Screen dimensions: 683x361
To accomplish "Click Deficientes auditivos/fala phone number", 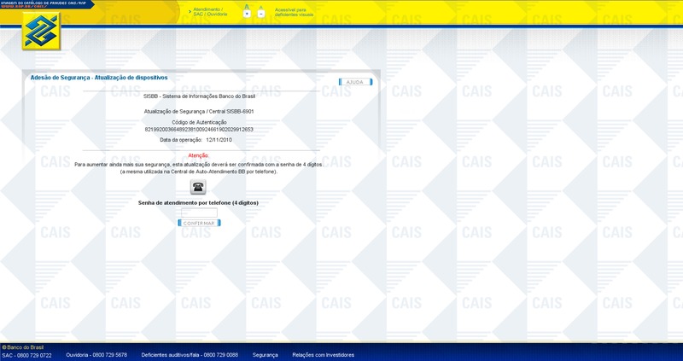I will pyautogui.click(x=190, y=354).
